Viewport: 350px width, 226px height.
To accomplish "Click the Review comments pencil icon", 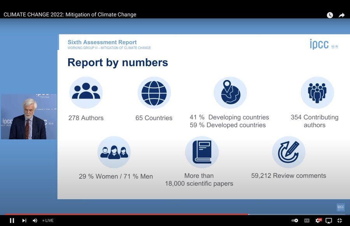I will [289, 152].
